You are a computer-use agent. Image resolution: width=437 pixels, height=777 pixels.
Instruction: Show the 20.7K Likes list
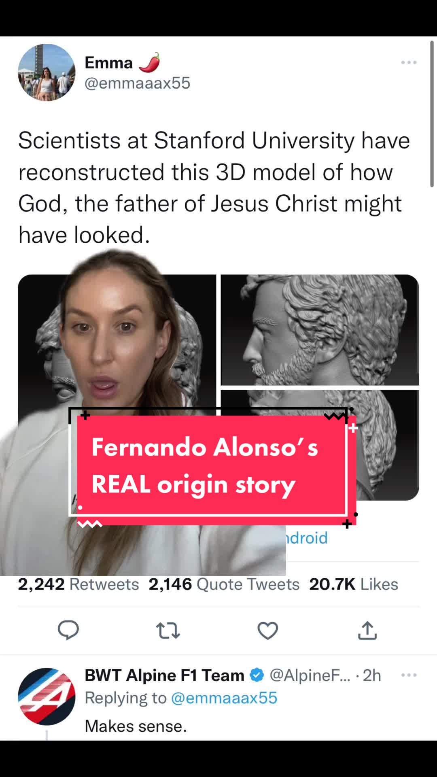[354, 584]
